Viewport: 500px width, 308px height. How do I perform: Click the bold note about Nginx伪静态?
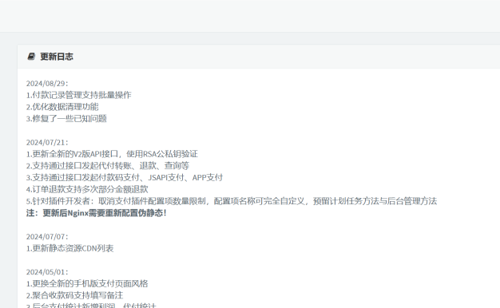pyautogui.click(x=97, y=213)
